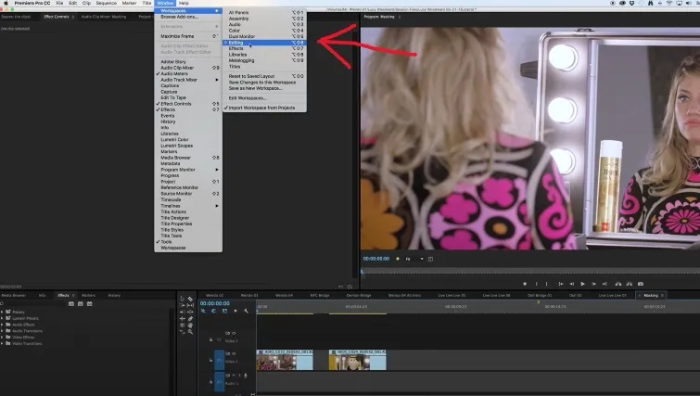The width and height of the screenshot is (700, 396).
Task: Select the Selection arrow tool
Action: (x=182, y=299)
